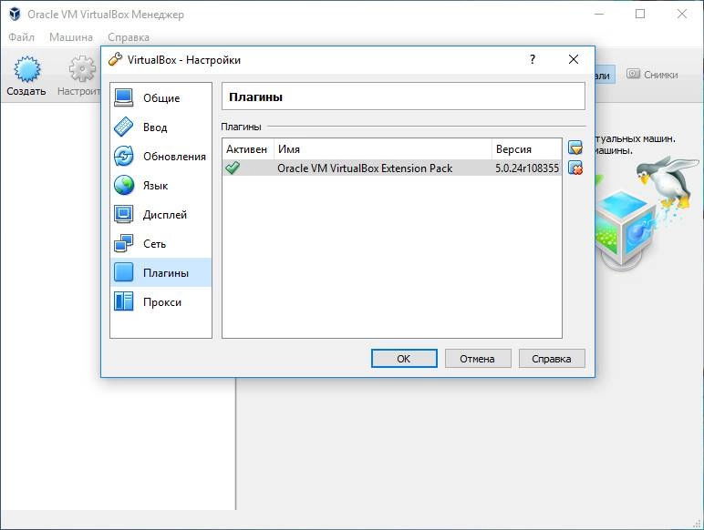704x530 pixels.
Task: Sort plugins by the Активен column header
Action: (248, 148)
